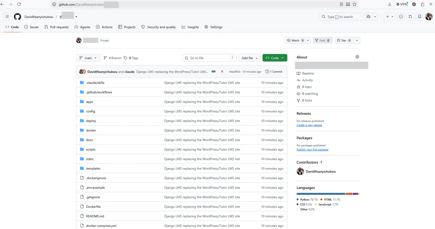Click the 'Type / to search' box
Image resolution: width=435 pixels, height=229 pixels.
341,17
